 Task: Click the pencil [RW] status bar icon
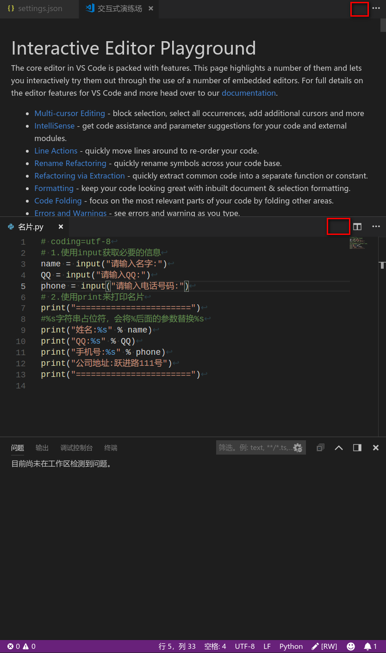click(324, 646)
